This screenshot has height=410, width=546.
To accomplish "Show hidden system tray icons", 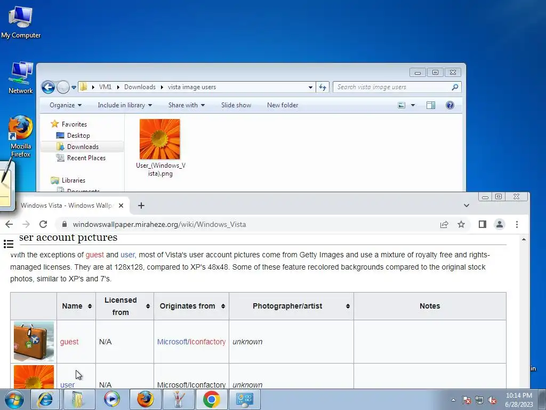I will pos(453,400).
